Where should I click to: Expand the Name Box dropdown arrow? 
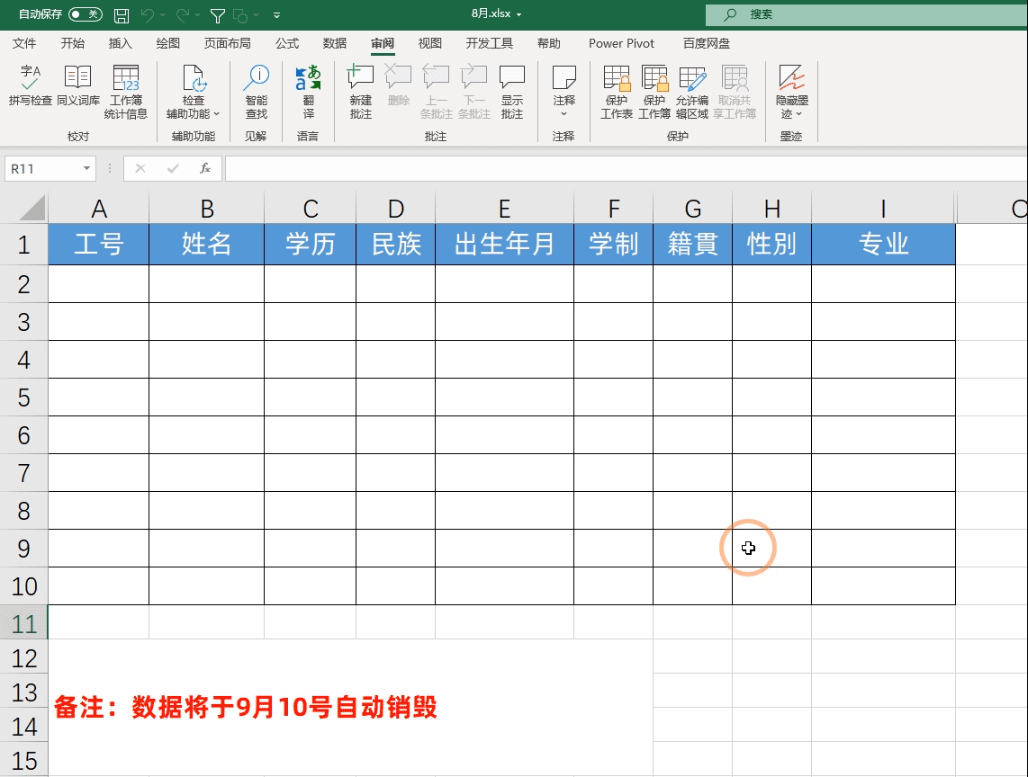point(86,169)
